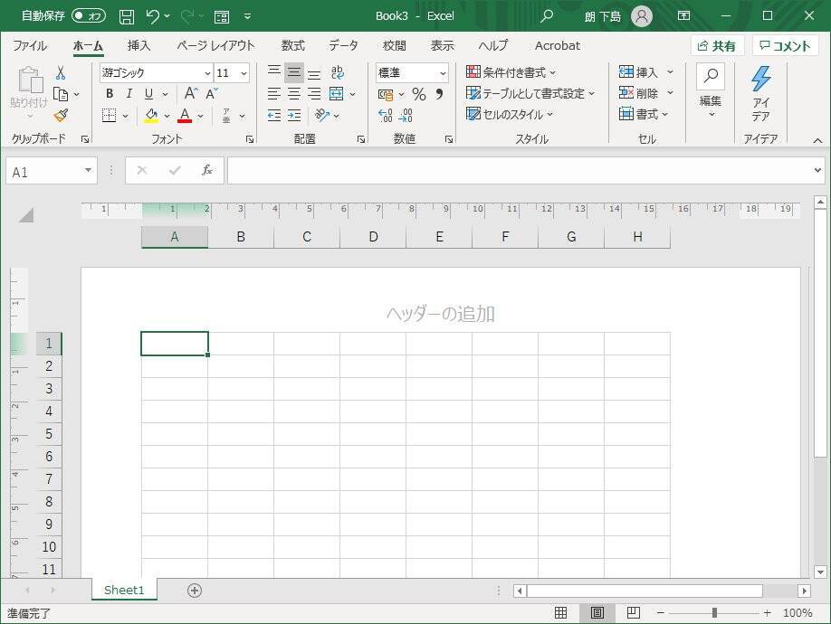
Task: Click the ヘッダーの追加 header area
Action: [440, 314]
